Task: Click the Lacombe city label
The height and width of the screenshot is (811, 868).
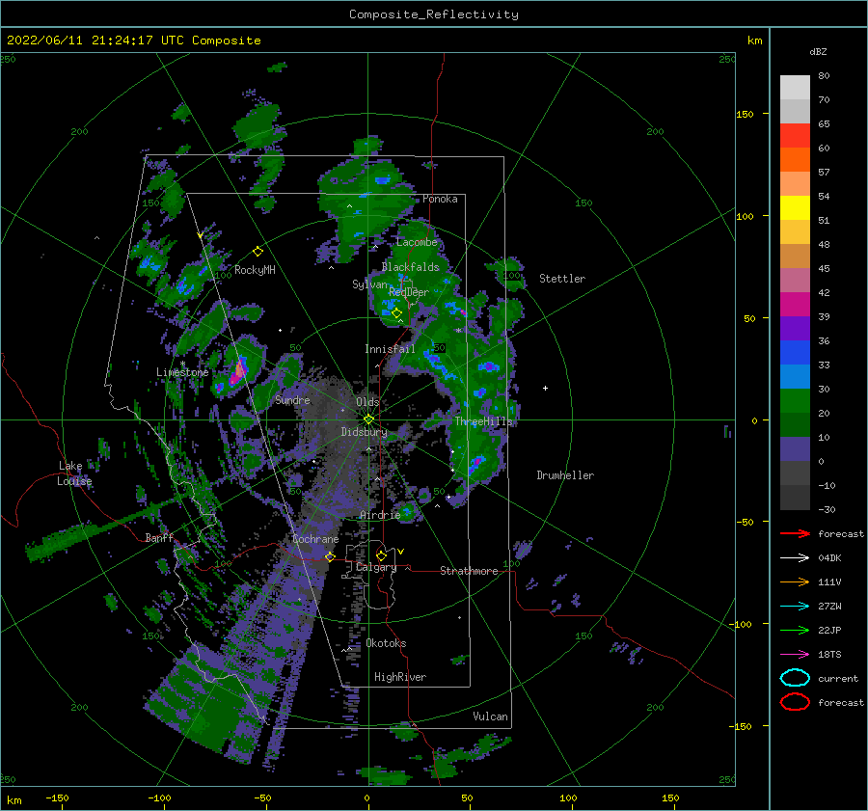Action: 417,242
